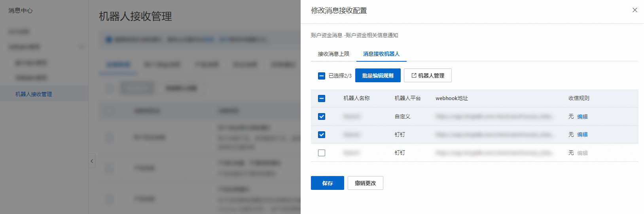The image size is (644, 214).
Task: Edit rule for the checked 钉钉 robot row
Action: click(x=582, y=134)
